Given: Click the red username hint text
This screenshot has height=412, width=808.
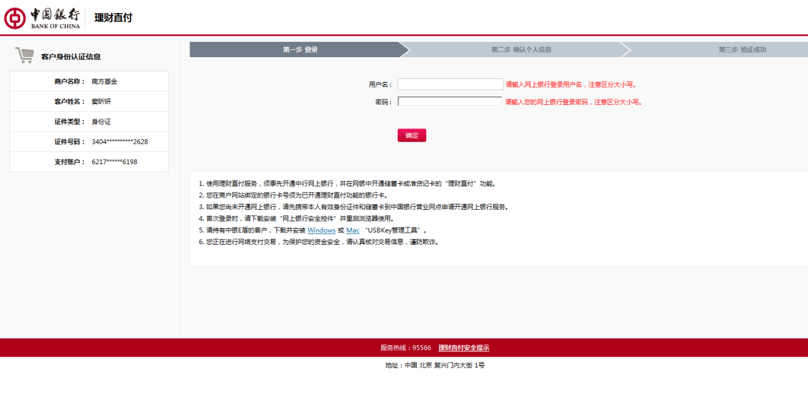Looking at the screenshot, I should 571,84.
